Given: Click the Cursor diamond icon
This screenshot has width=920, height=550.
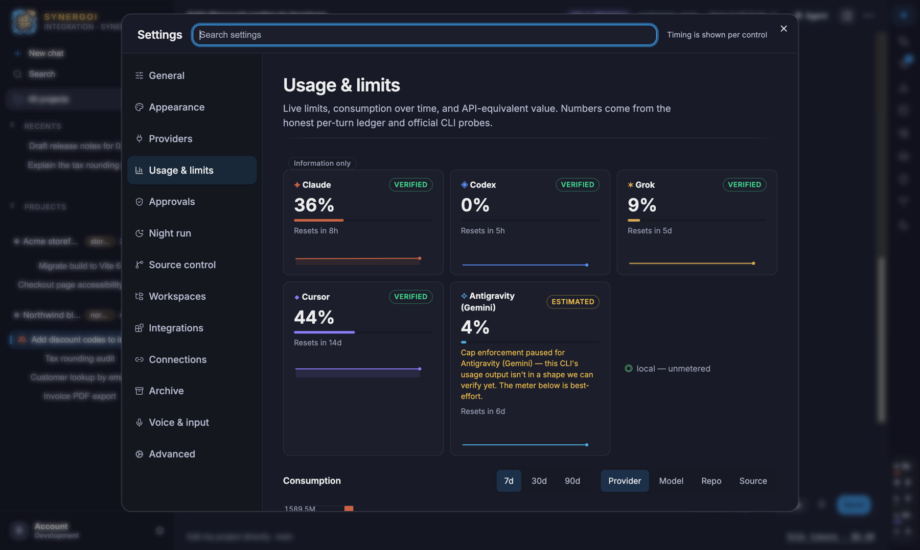Looking at the screenshot, I should (x=296, y=297).
